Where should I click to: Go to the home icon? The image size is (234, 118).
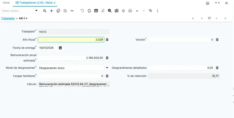[x=207, y=3]
